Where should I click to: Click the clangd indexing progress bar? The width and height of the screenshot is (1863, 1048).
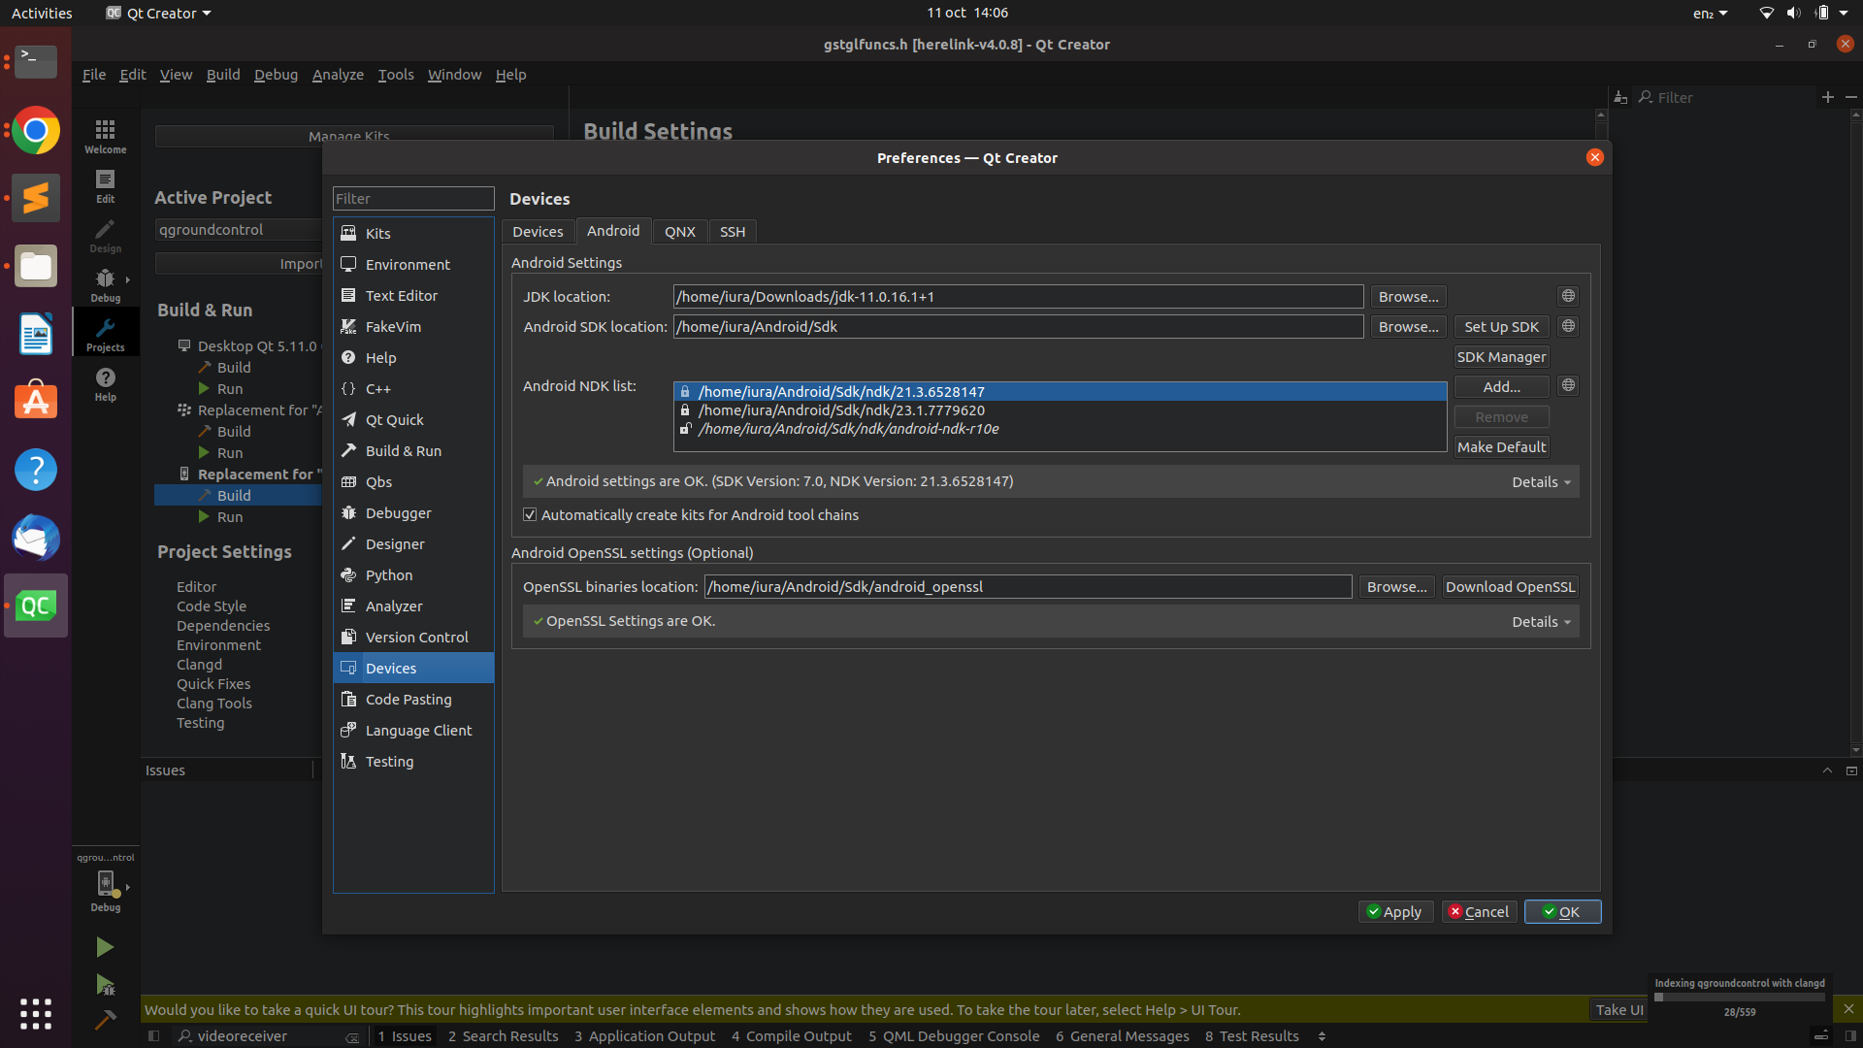coord(1738,996)
